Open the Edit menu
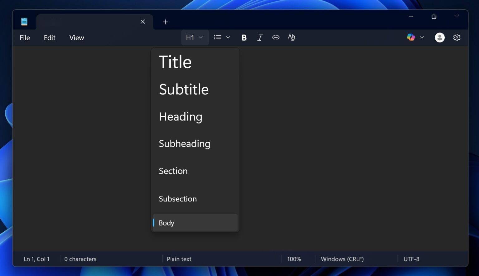This screenshot has height=276, width=479. tap(50, 38)
